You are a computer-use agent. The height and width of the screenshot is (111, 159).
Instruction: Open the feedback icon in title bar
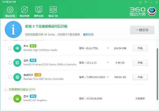pos(140,2)
